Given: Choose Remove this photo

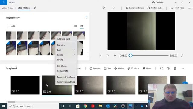Looking at the screenshot, I should (66, 77).
